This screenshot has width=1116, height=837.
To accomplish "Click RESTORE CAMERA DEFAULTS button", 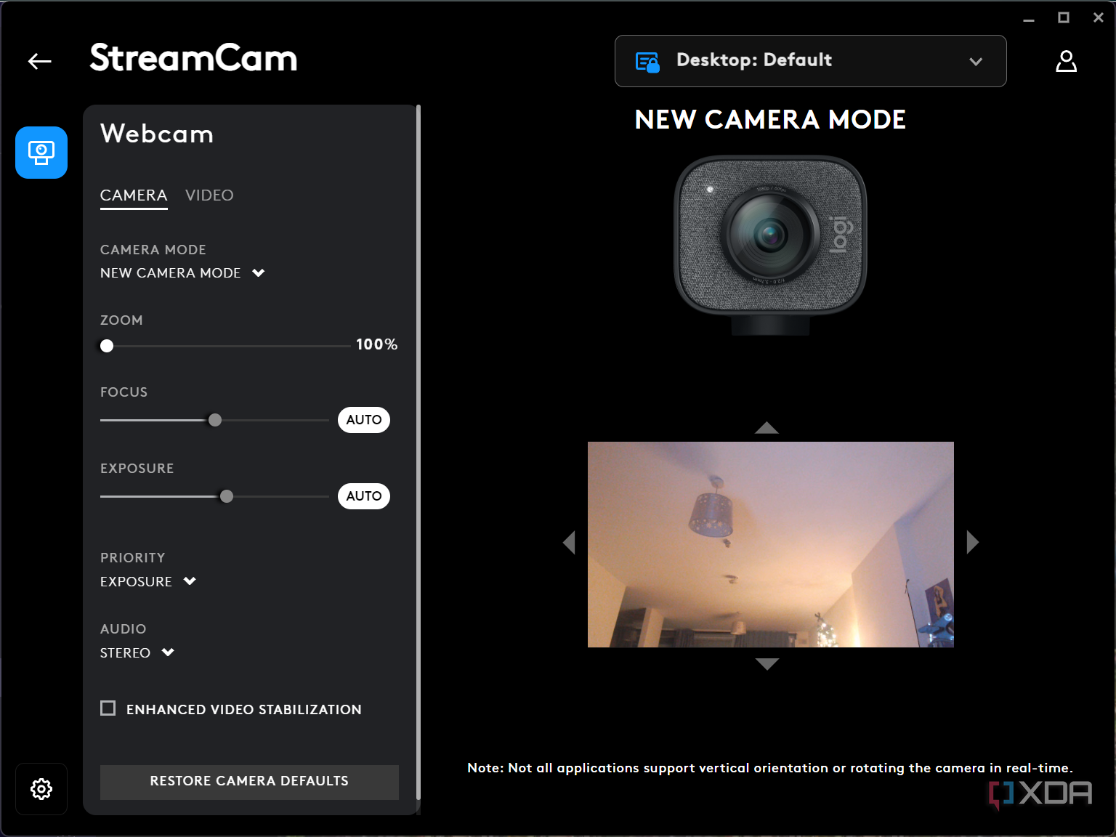I will tap(249, 782).
